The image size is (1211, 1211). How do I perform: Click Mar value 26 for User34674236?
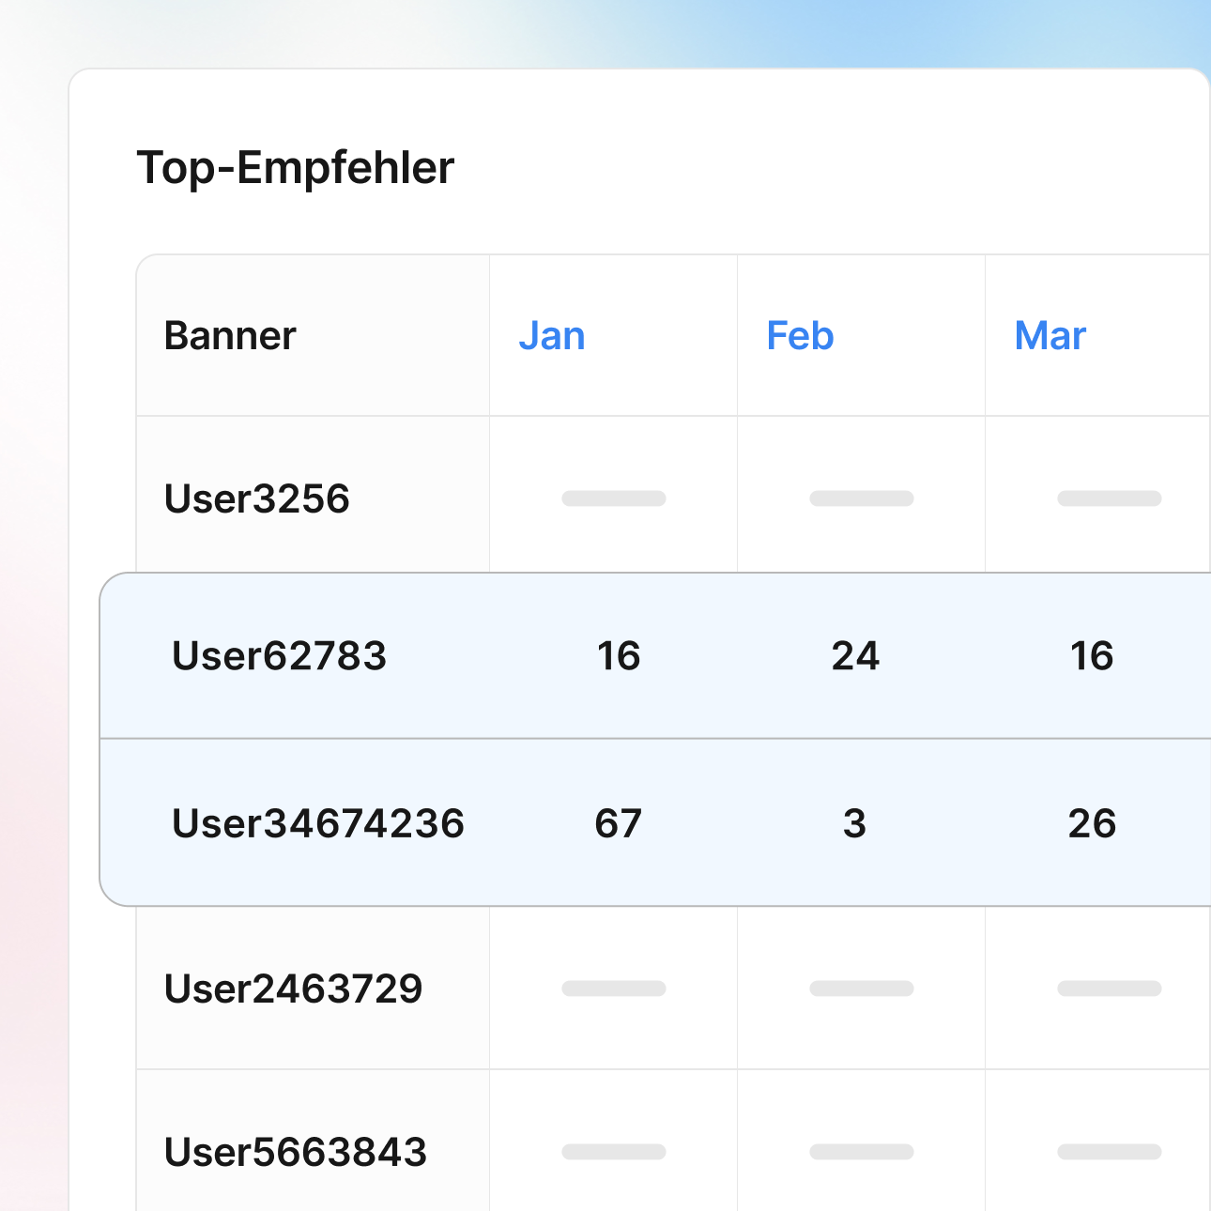1092,823
